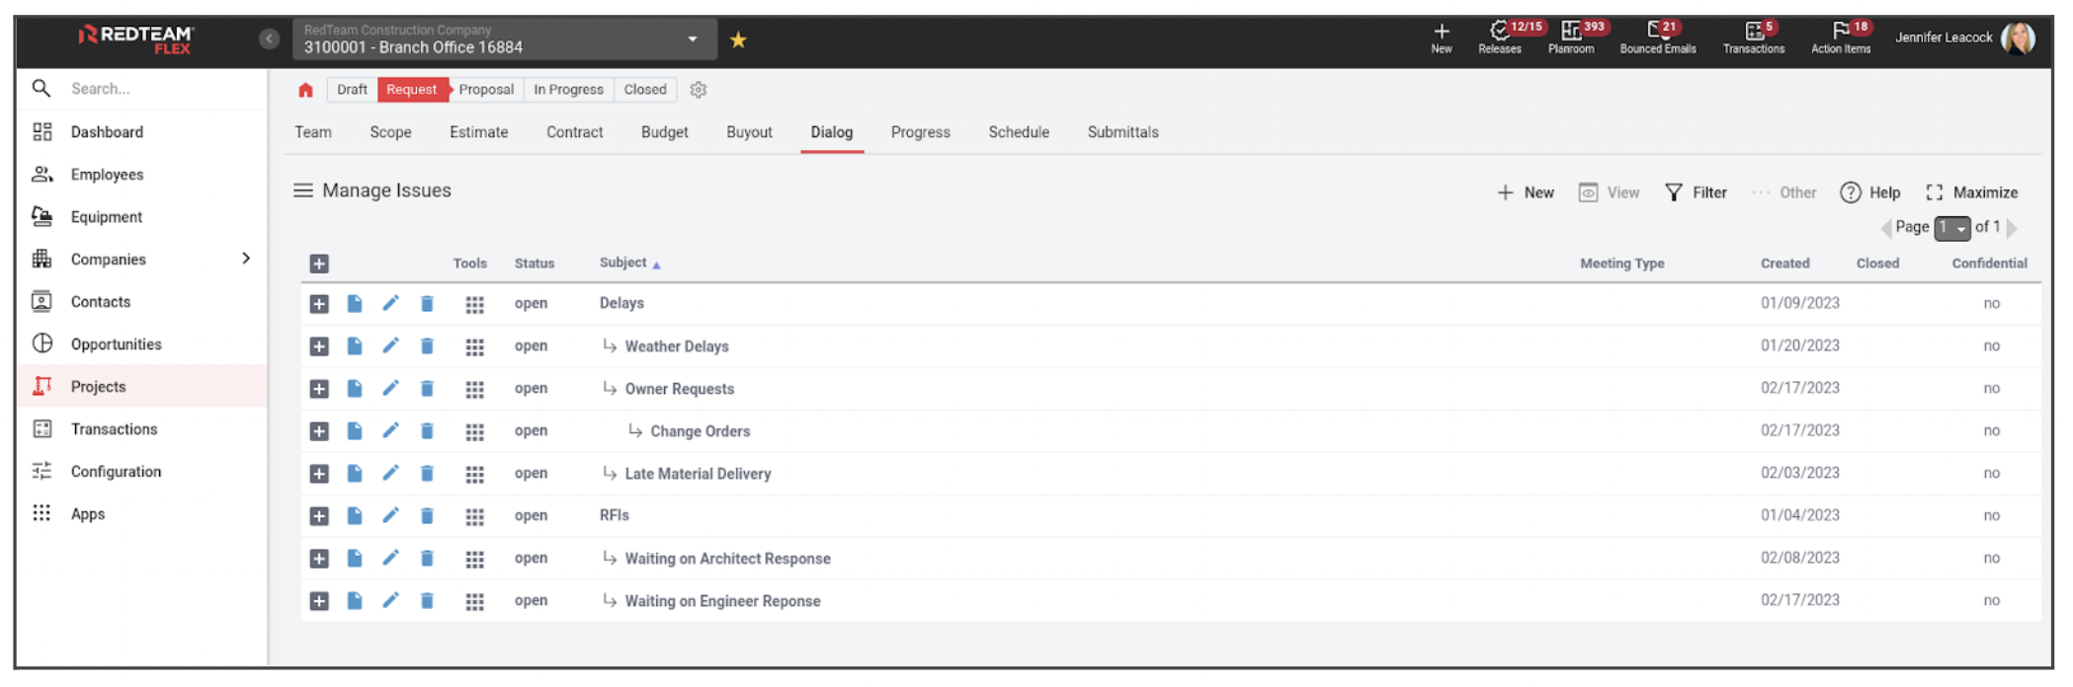Click New to add an issue
Image resolution: width=2073 pixels, height=687 pixels.
coord(1526,192)
